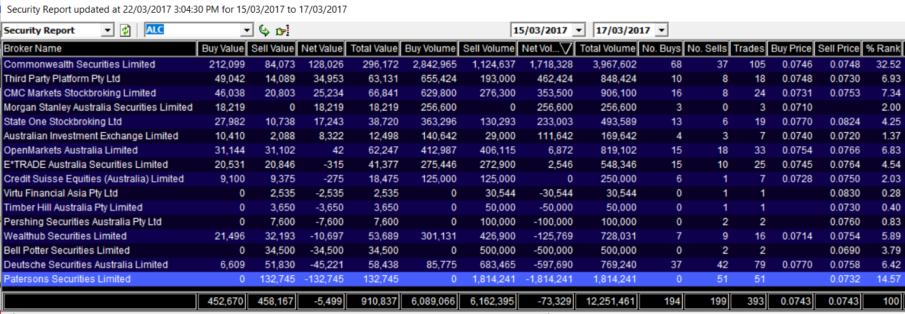
Task: Sort by the Sell Price column header
Action: (838, 48)
